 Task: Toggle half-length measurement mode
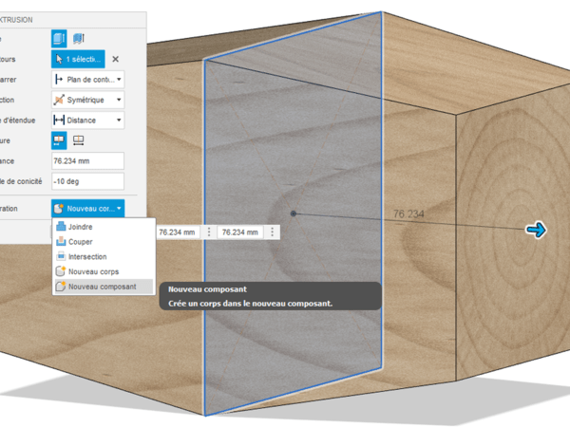(x=60, y=140)
